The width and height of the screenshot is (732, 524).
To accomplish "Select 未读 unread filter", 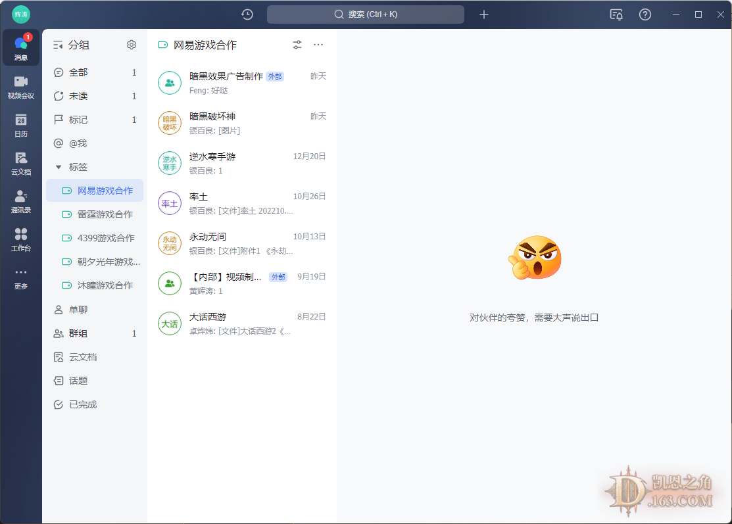I will (x=95, y=96).
